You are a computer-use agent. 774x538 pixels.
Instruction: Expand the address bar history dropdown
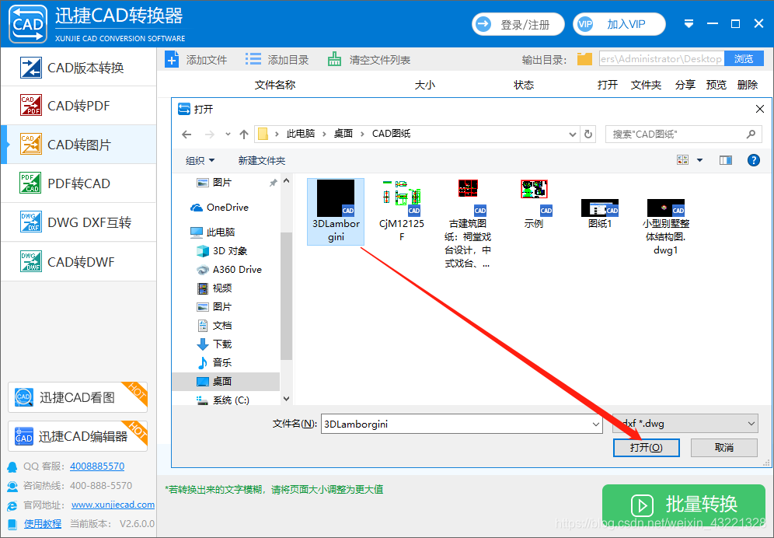tap(572, 134)
